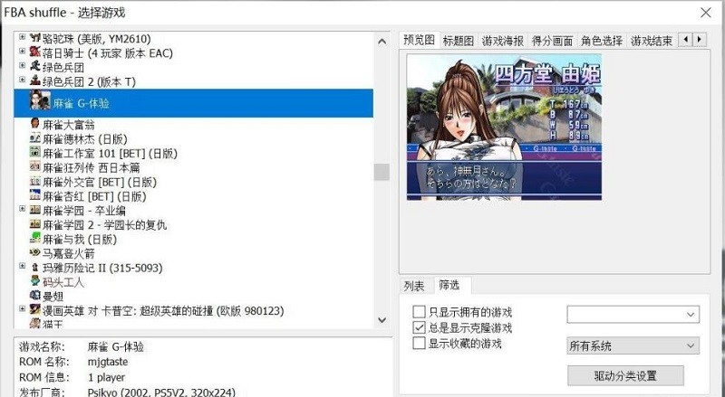Select 麻雀外交官 [BET] (日版)

pyautogui.click(x=100, y=182)
